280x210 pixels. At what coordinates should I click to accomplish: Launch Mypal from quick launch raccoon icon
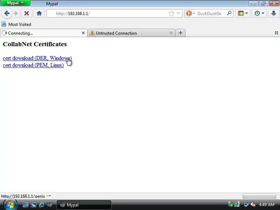pyautogui.click(x=50, y=205)
